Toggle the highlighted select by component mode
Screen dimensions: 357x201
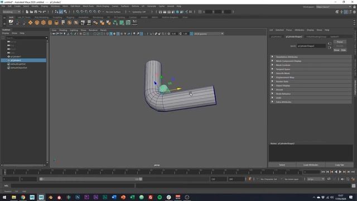tap(61, 12)
